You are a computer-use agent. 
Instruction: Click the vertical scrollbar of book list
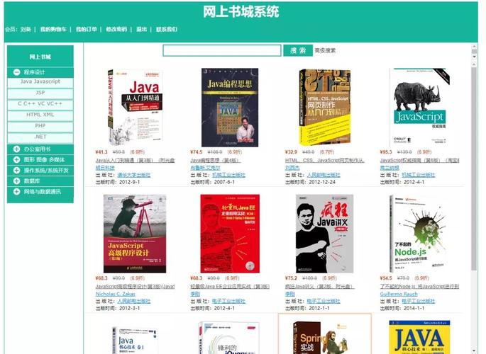(x=474, y=169)
